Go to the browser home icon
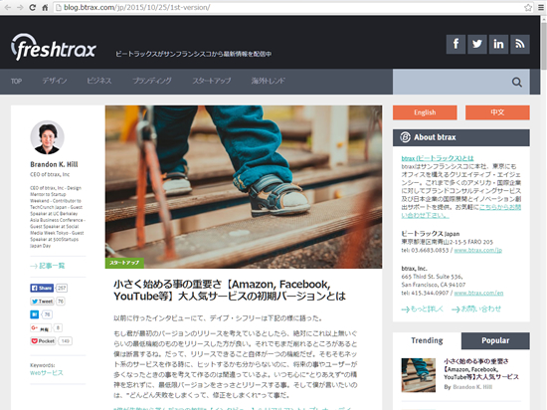Screen dimensions: 547x410 tap(45, 7)
